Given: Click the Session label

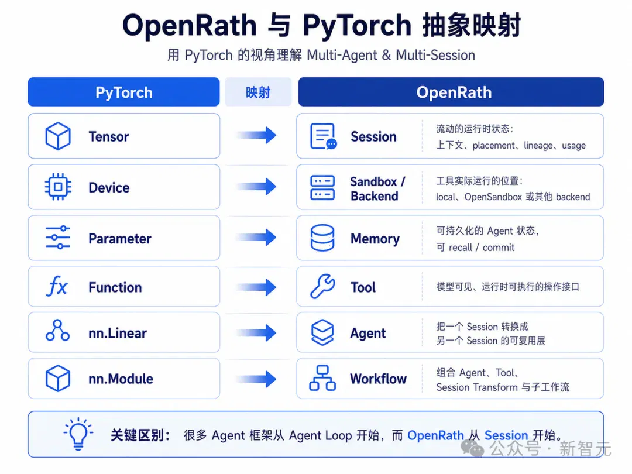Looking at the screenshot, I should tap(373, 136).
